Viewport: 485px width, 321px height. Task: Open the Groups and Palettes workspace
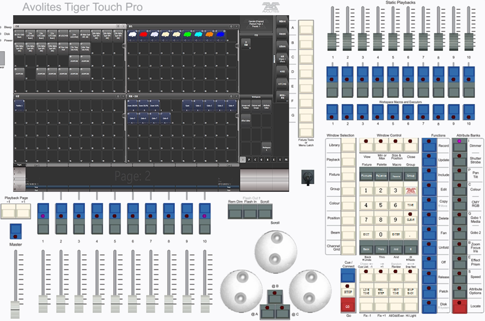(246, 107)
